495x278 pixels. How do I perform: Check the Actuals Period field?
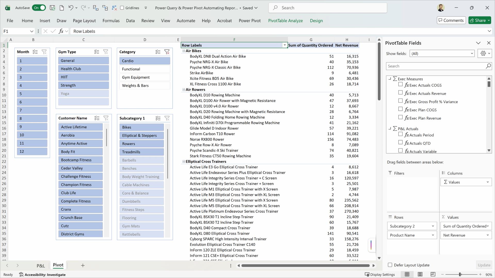click(x=400, y=134)
